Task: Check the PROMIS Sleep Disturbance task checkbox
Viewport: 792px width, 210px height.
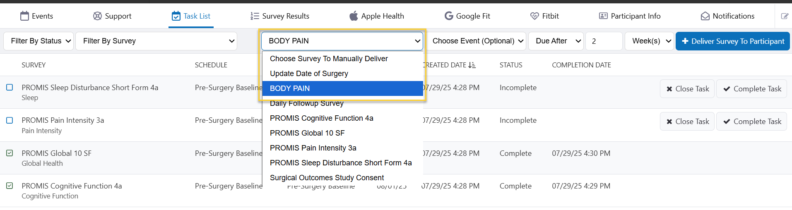Action: 10,88
